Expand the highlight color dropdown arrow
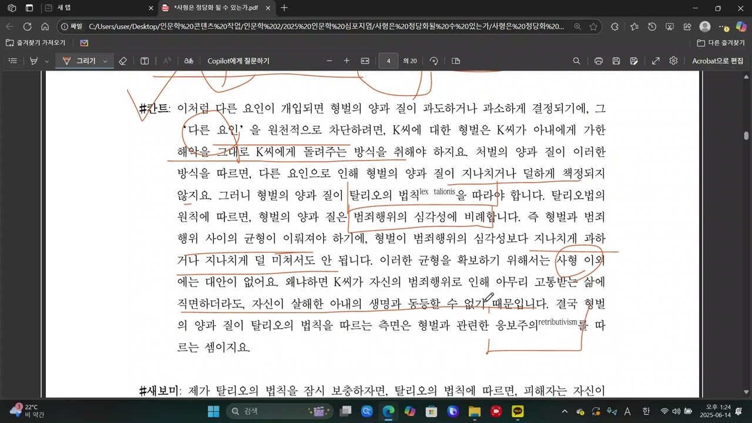Image resolution: width=752 pixels, height=423 pixels. click(x=46, y=61)
